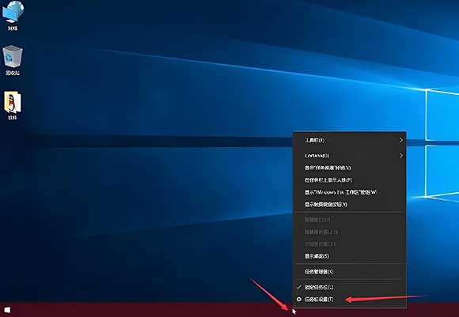This screenshot has height=317, width=459.
Task: Select the 软件 penguin desktop icon
Action: (13, 106)
